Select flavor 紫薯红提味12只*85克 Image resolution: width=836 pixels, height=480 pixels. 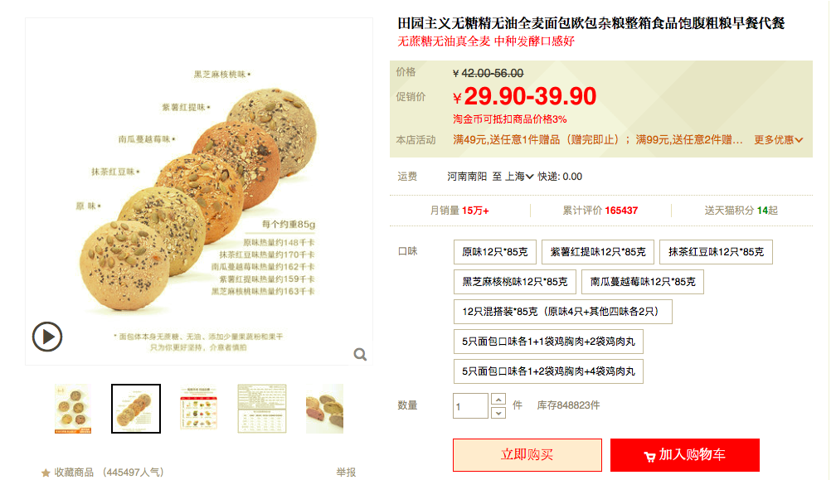coord(598,252)
